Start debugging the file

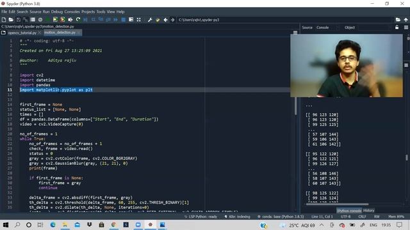point(85,20)
